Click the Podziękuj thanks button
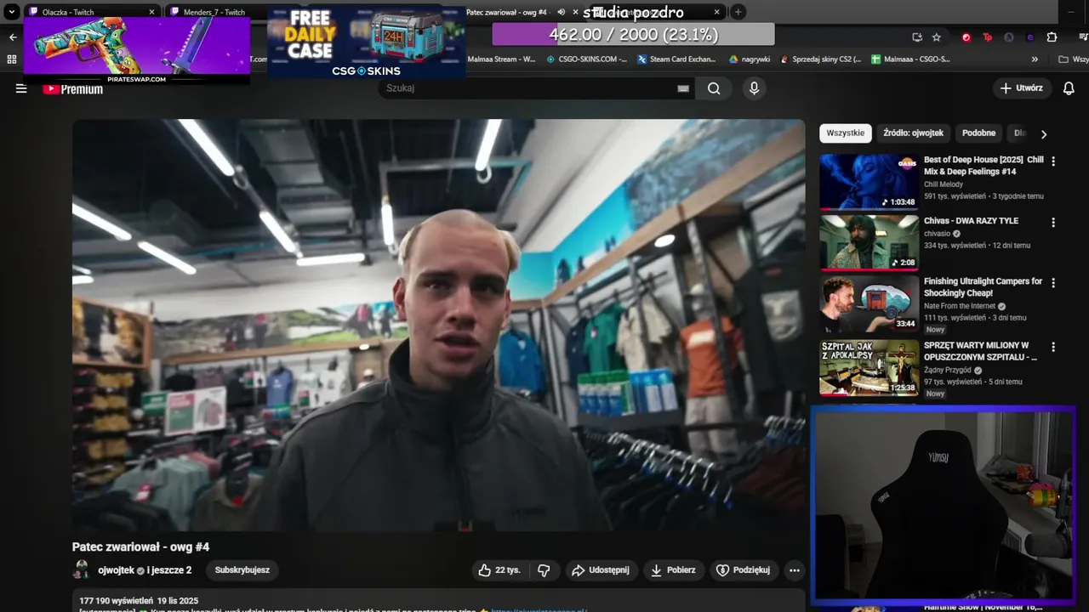 click(744, 570)
